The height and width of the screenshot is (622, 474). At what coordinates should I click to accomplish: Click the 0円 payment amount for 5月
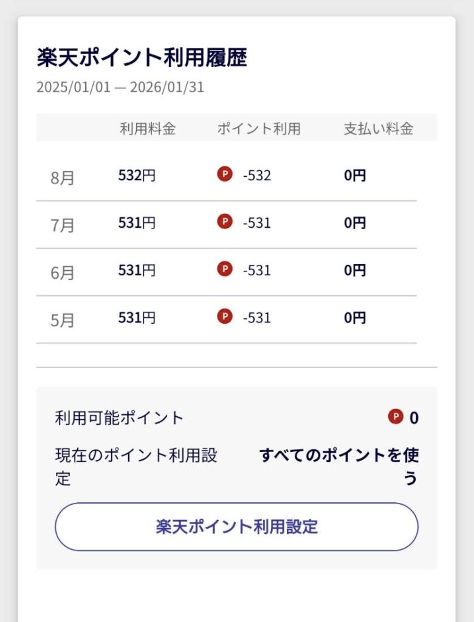355,318
